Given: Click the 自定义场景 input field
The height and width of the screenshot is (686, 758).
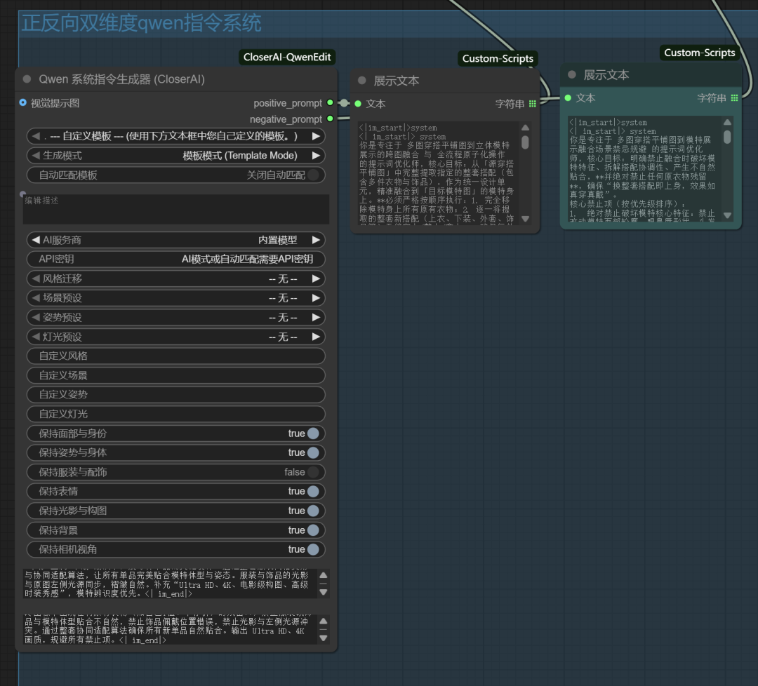Looking at the screenshot, I should [x=176, y=375].
